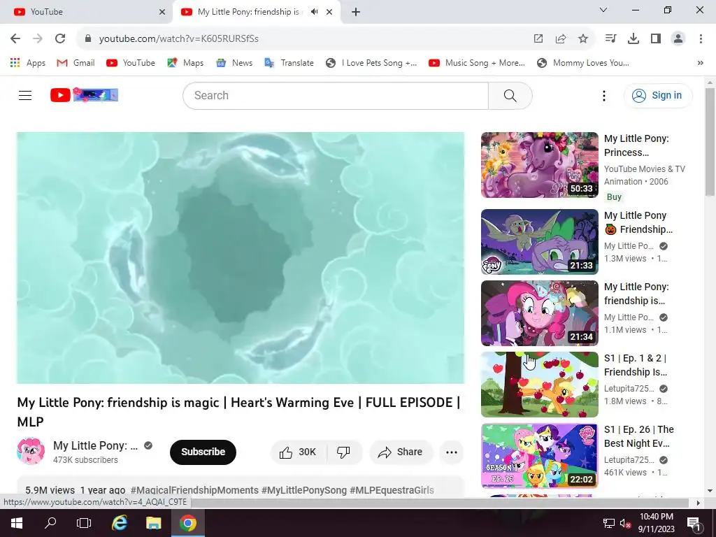Open Windows taskbar search

pyautogui.click(x=50, y=523)
